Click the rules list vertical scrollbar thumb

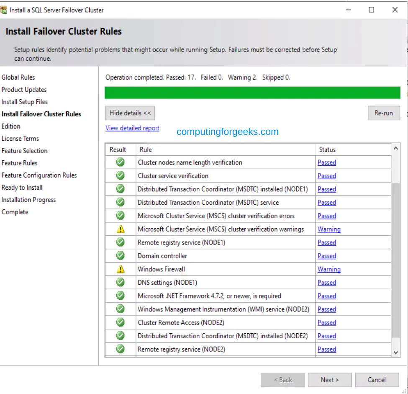pos(396,260)
